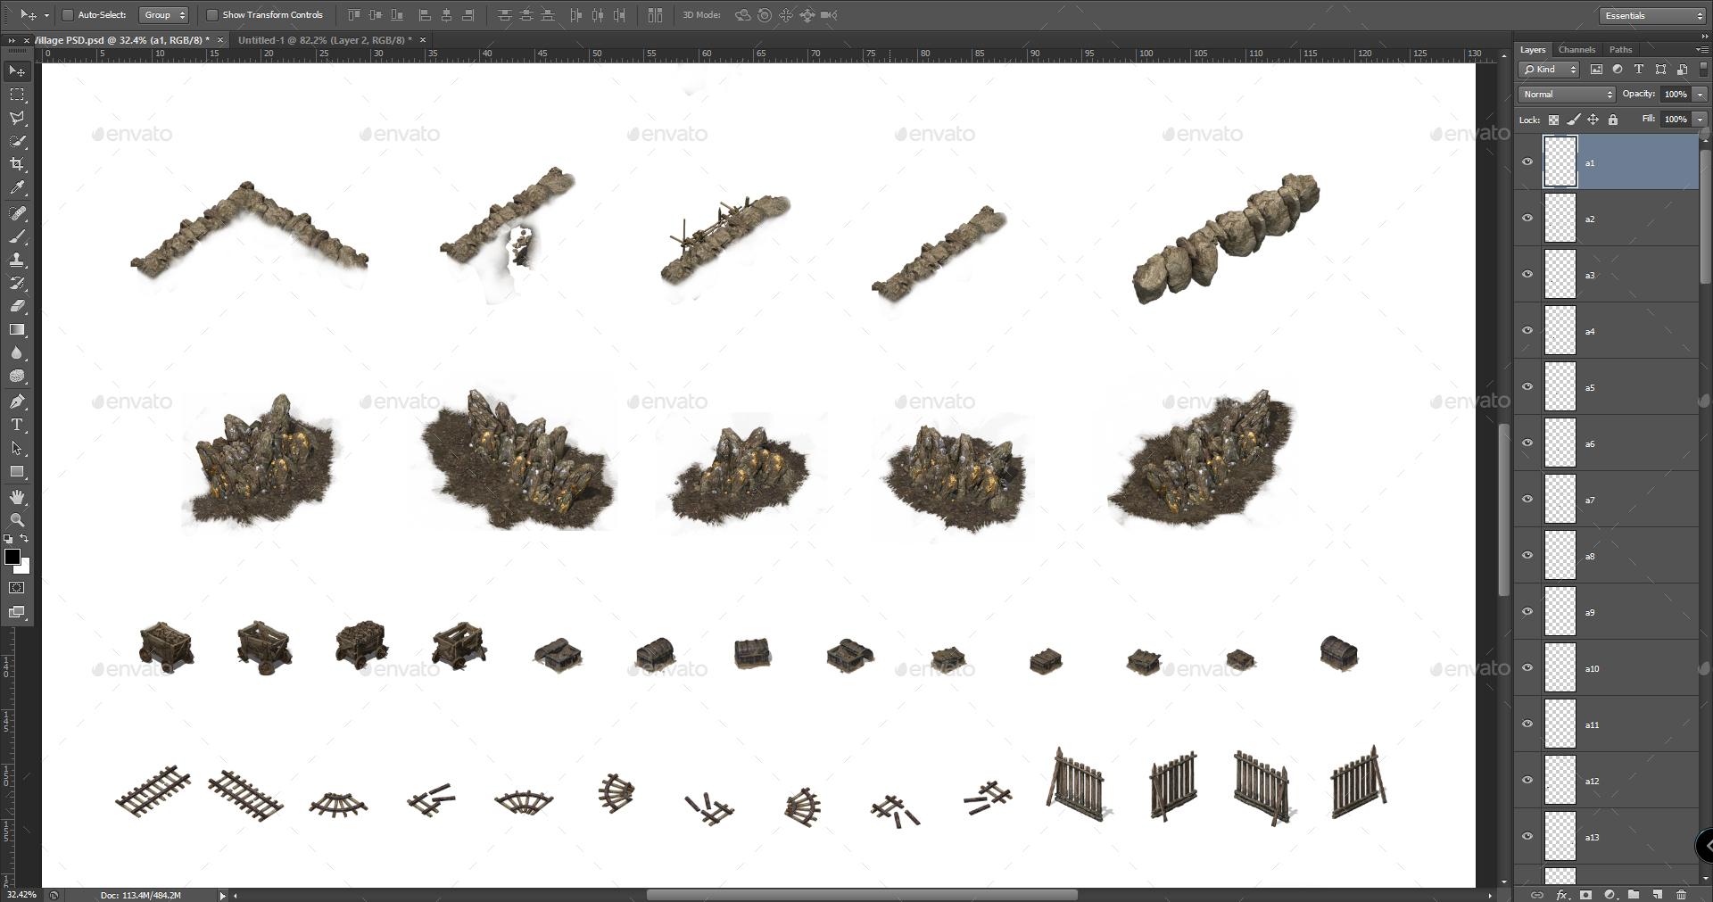Select the Type tool
The width and height of the screenshot is (1713, 902).
point(17,425)
